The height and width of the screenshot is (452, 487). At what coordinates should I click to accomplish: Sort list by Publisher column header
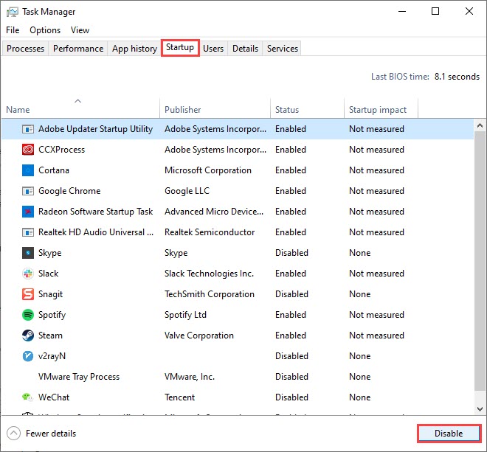[215, 108]
